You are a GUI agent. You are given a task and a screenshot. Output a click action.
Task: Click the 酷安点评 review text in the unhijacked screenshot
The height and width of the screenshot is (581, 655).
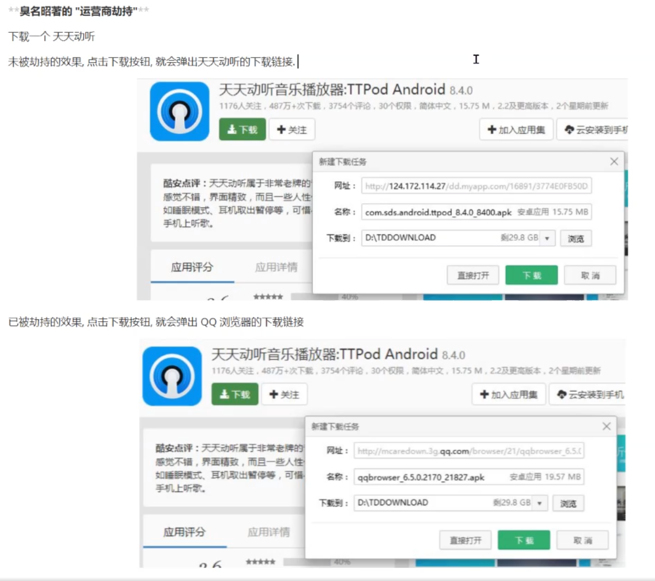[237, 203]
